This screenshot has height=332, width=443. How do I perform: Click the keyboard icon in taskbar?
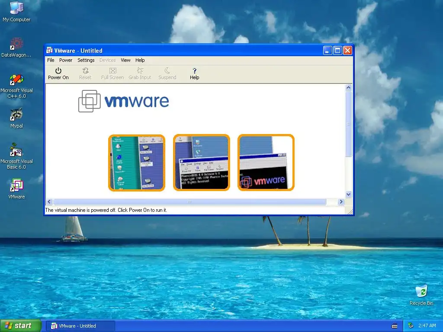pos(395,326)
